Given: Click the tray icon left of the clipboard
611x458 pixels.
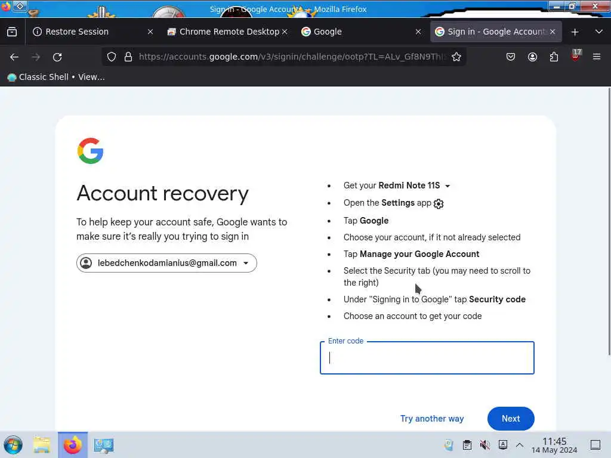Looking at the screenshot, I should tap(449, 445).
